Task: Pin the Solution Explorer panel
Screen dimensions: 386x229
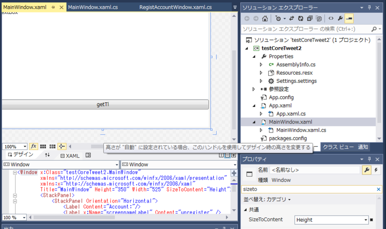Action: click(369, 8)
